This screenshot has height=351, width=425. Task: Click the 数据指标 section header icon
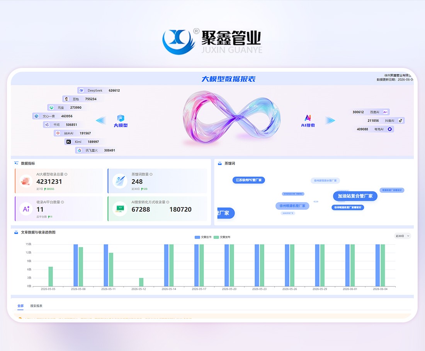coord(16,163)
